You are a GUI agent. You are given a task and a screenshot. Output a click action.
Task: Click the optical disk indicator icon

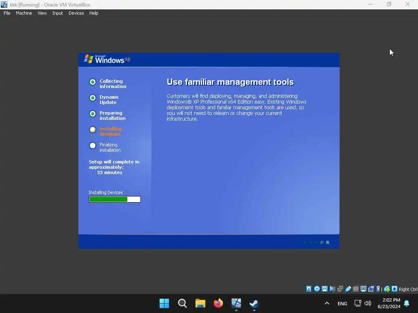click(317, 289)
